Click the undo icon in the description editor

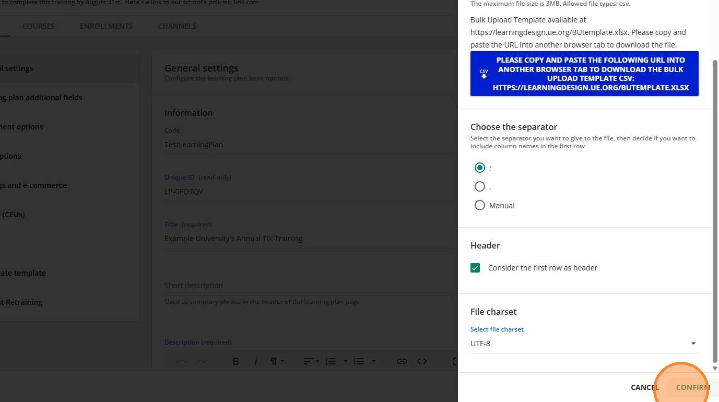pos(181,361)
